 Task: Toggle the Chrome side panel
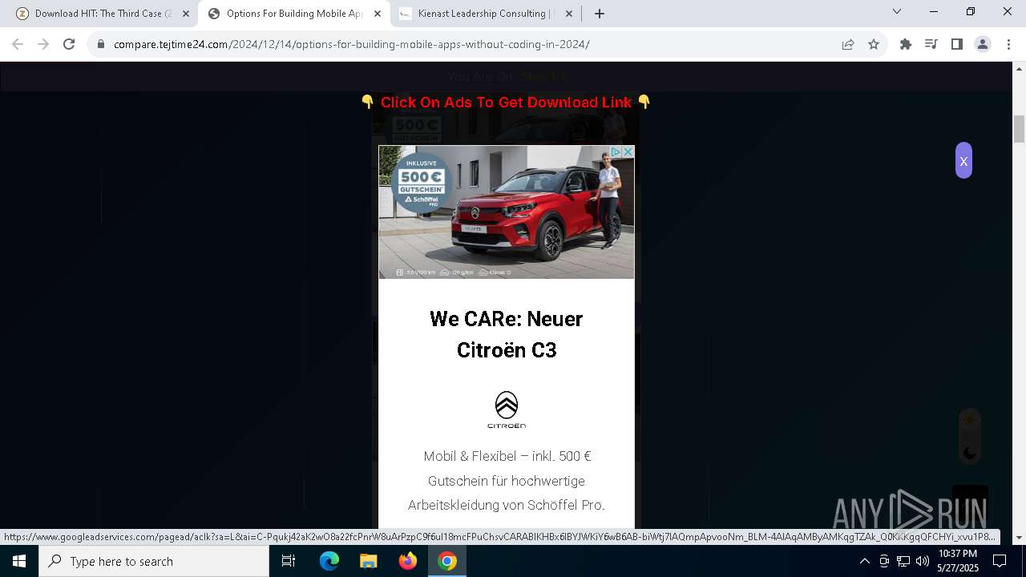coord(957,44)
